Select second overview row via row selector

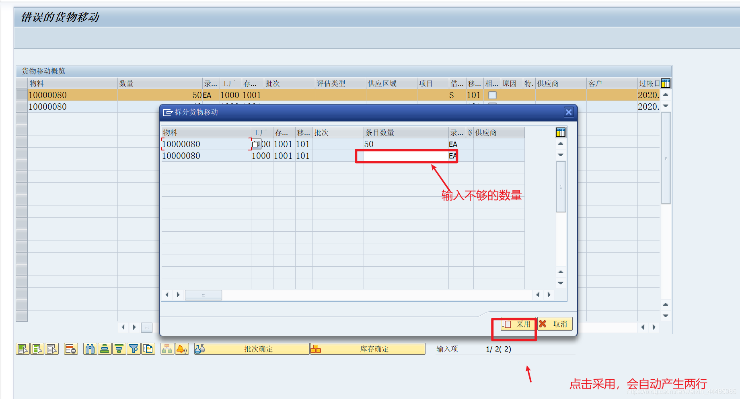coord(22,107)
